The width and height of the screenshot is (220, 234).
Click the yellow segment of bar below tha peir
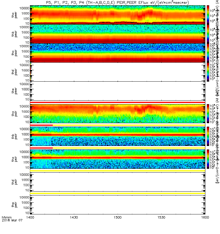[x=129, y=125]
